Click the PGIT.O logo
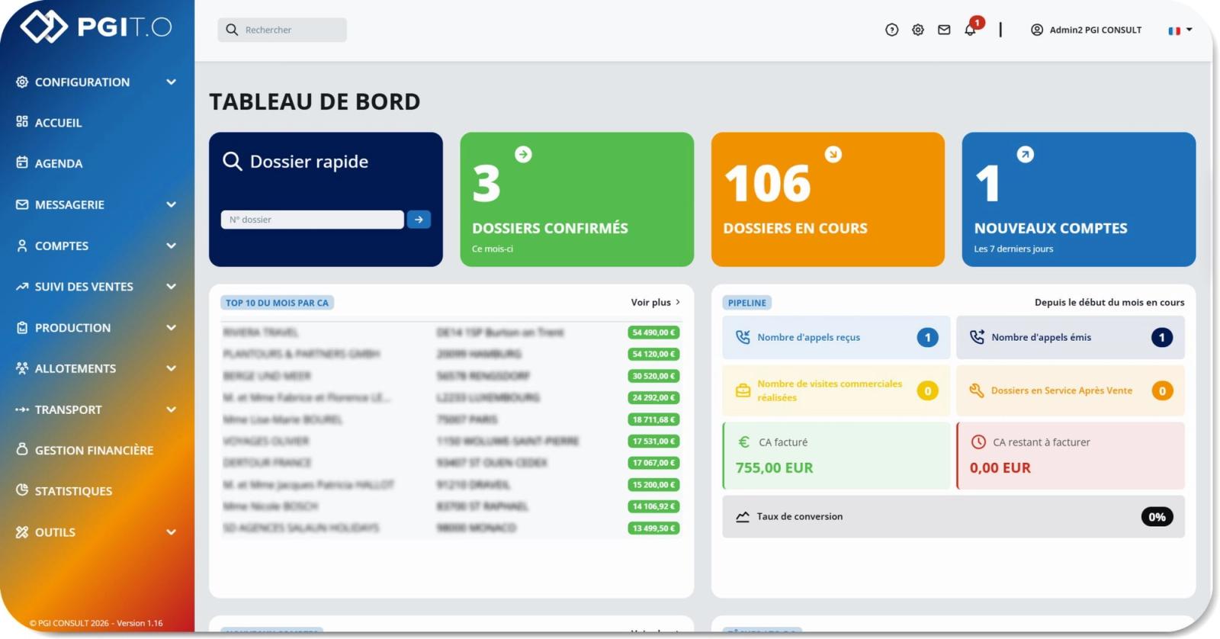1220x639 pixels. click(x=96, y=27)
